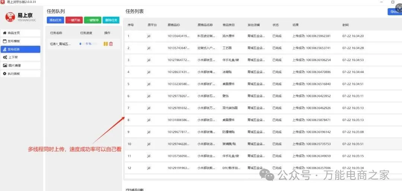Image resolution: width=402 pixels, height=191 pixels.
Task: Click the 状态 column header
Action: coord(275,25)
